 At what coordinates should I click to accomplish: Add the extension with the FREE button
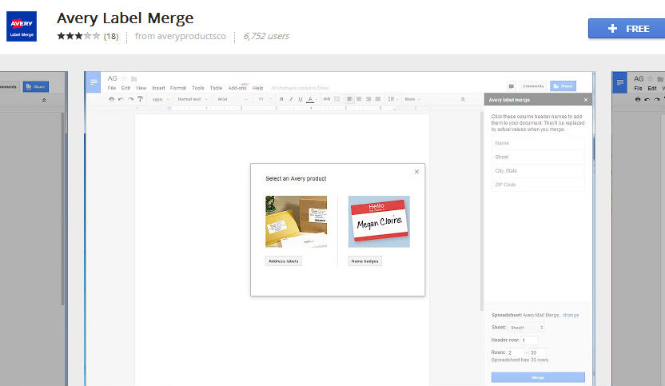click(x=627, y=29)
